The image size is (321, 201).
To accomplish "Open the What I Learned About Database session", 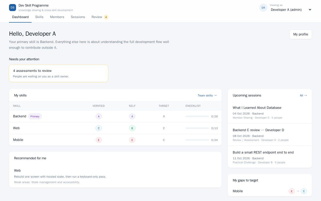I will click(x=270, y=112).
